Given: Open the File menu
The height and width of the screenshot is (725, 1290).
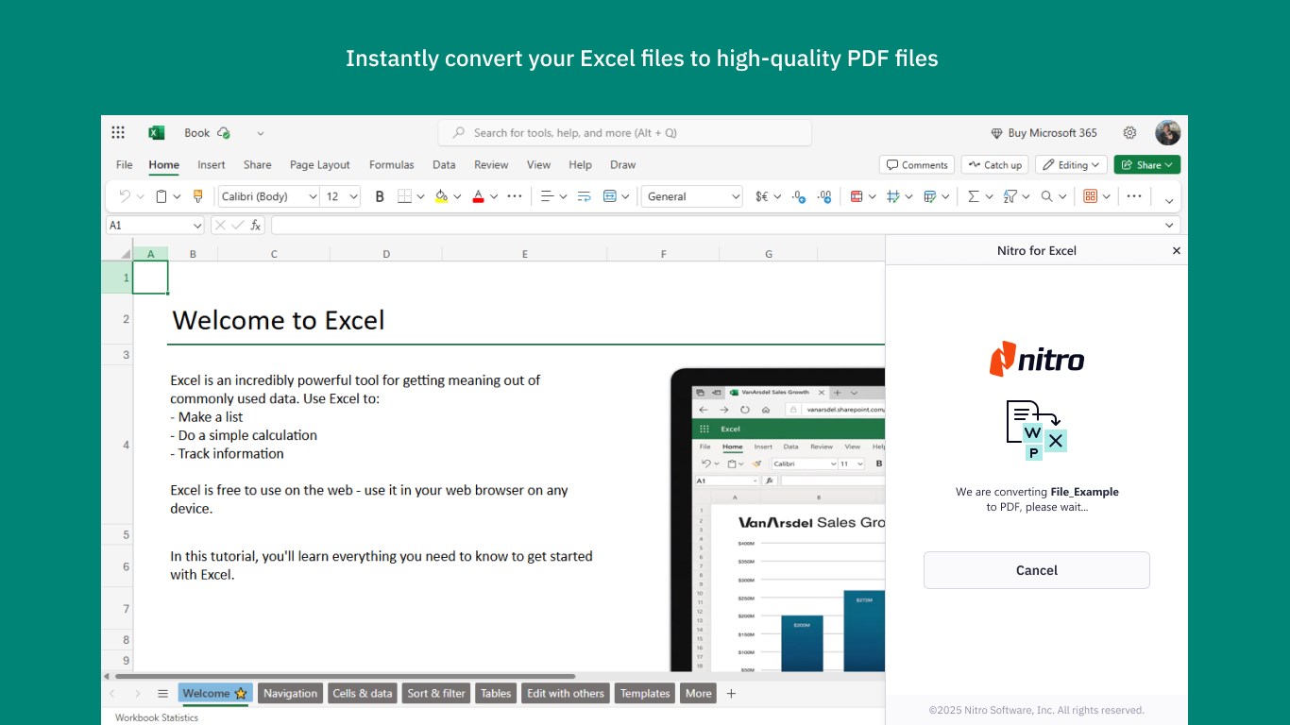Looking at the screenshot, I should (x=125, y=165).
